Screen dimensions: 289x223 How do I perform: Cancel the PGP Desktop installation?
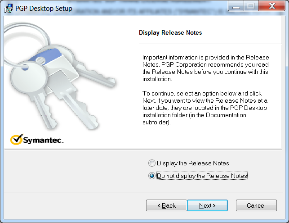click(256, 205)
